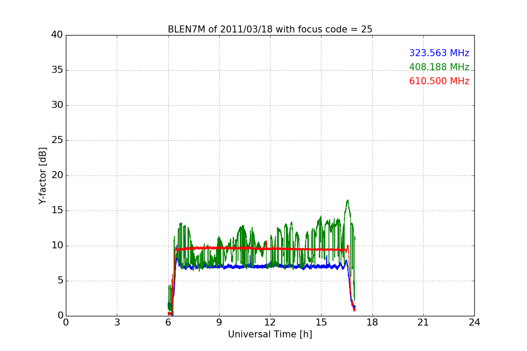Click the y-axis tick label 40
527x351 pixels.
coord(57,35)
